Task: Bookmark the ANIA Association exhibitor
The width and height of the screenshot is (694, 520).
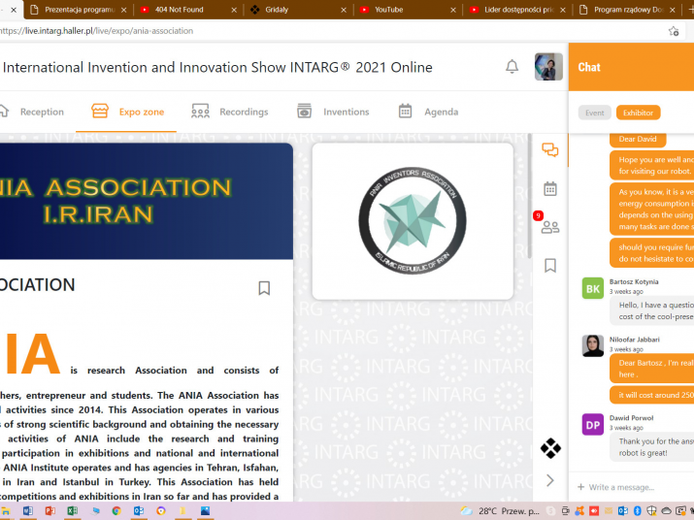Action: tap(264, 288)
